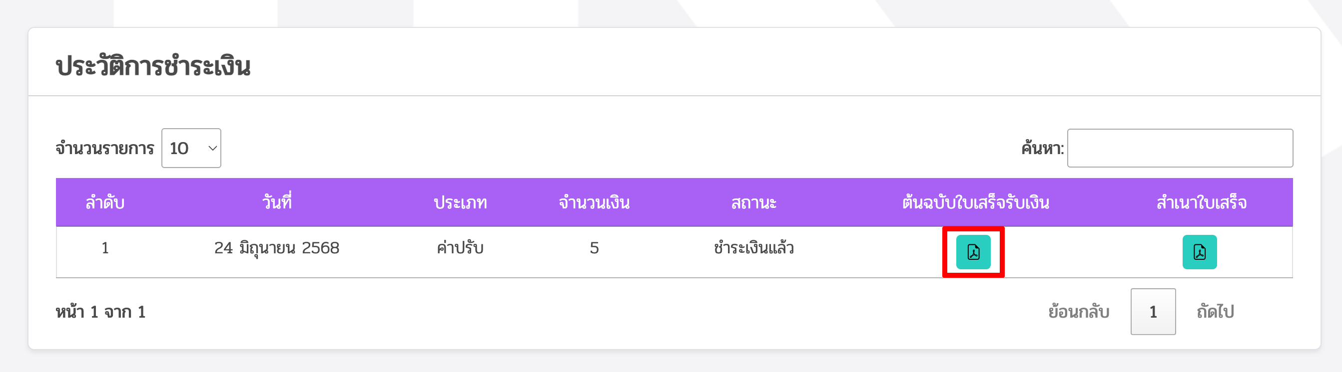Viewport: 1342px width, 372px height.
Task: Sort by the ประเภท column header
Action: [x=461, y=202]
